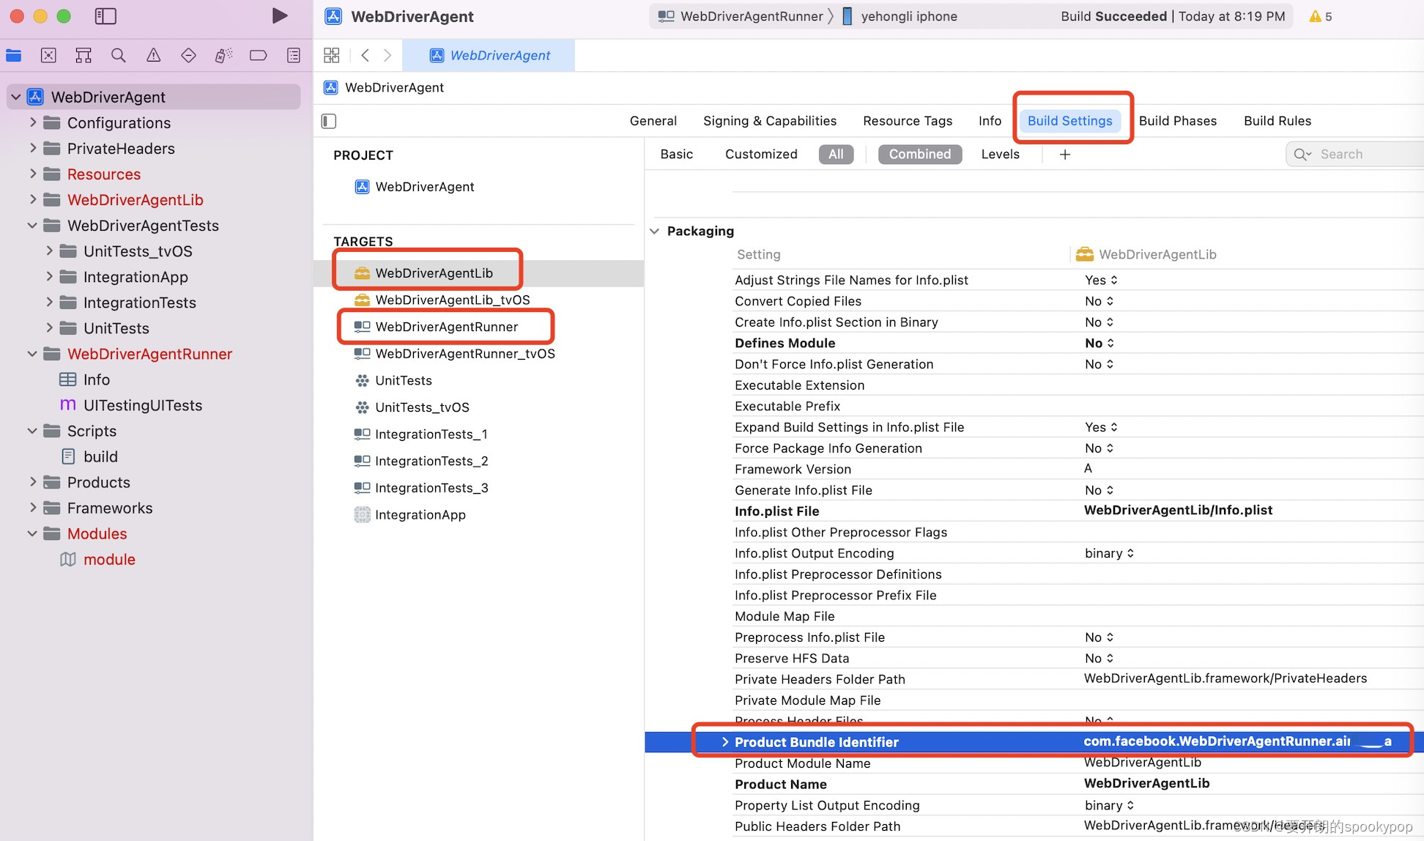Toggle the navigator sidebar icon

[105, 16]
